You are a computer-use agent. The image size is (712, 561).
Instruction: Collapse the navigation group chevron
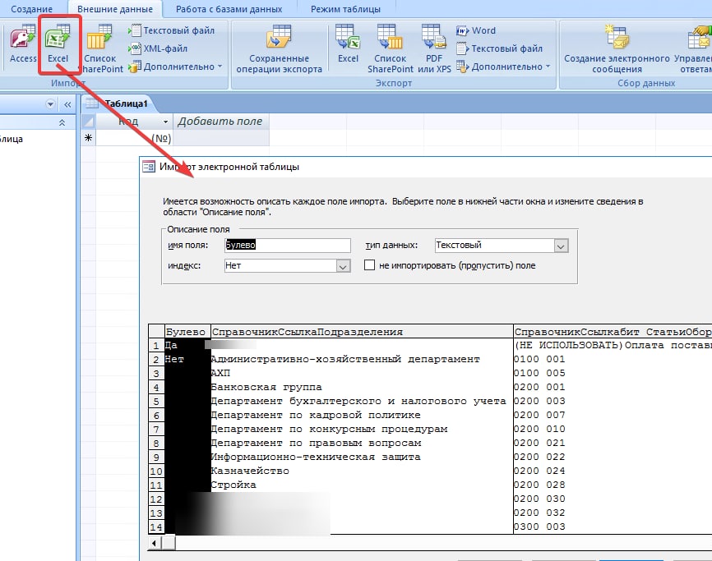[62, 122]
